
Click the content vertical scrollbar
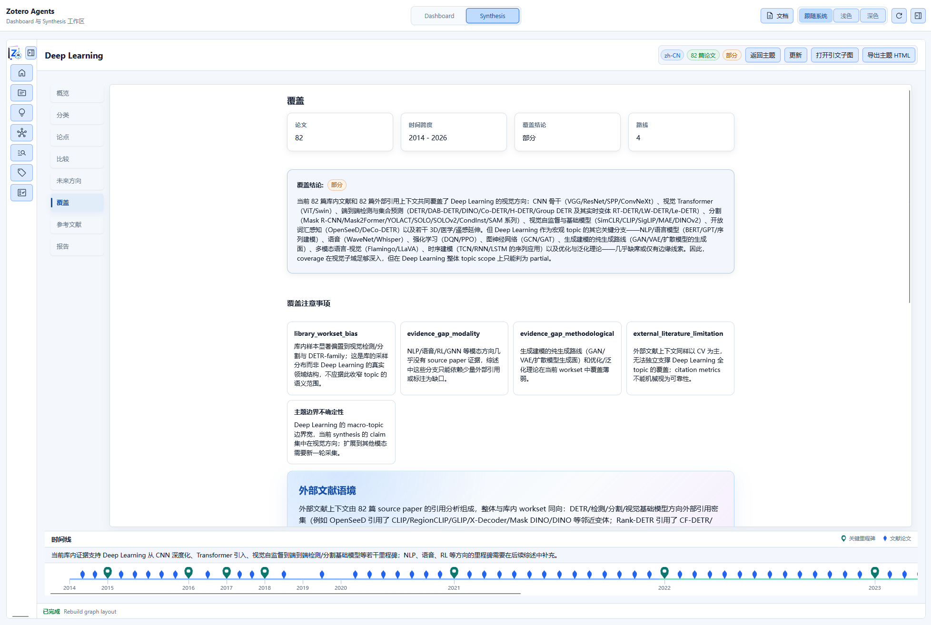(910, 196)
